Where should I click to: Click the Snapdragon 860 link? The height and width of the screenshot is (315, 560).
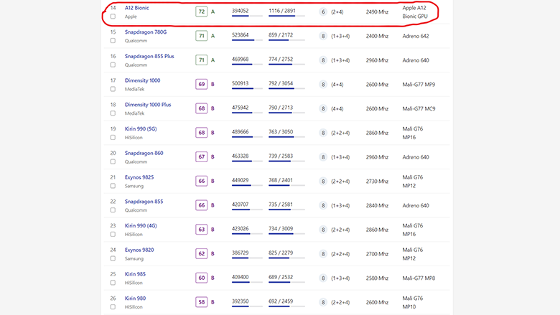144,153
